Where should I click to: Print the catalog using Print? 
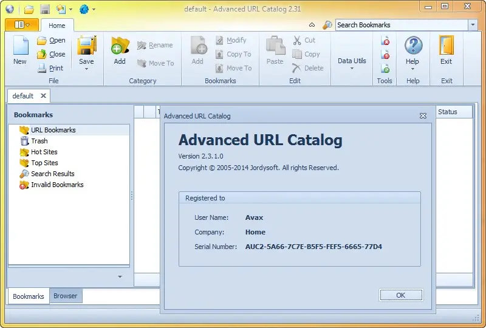[x=50, y=68]
